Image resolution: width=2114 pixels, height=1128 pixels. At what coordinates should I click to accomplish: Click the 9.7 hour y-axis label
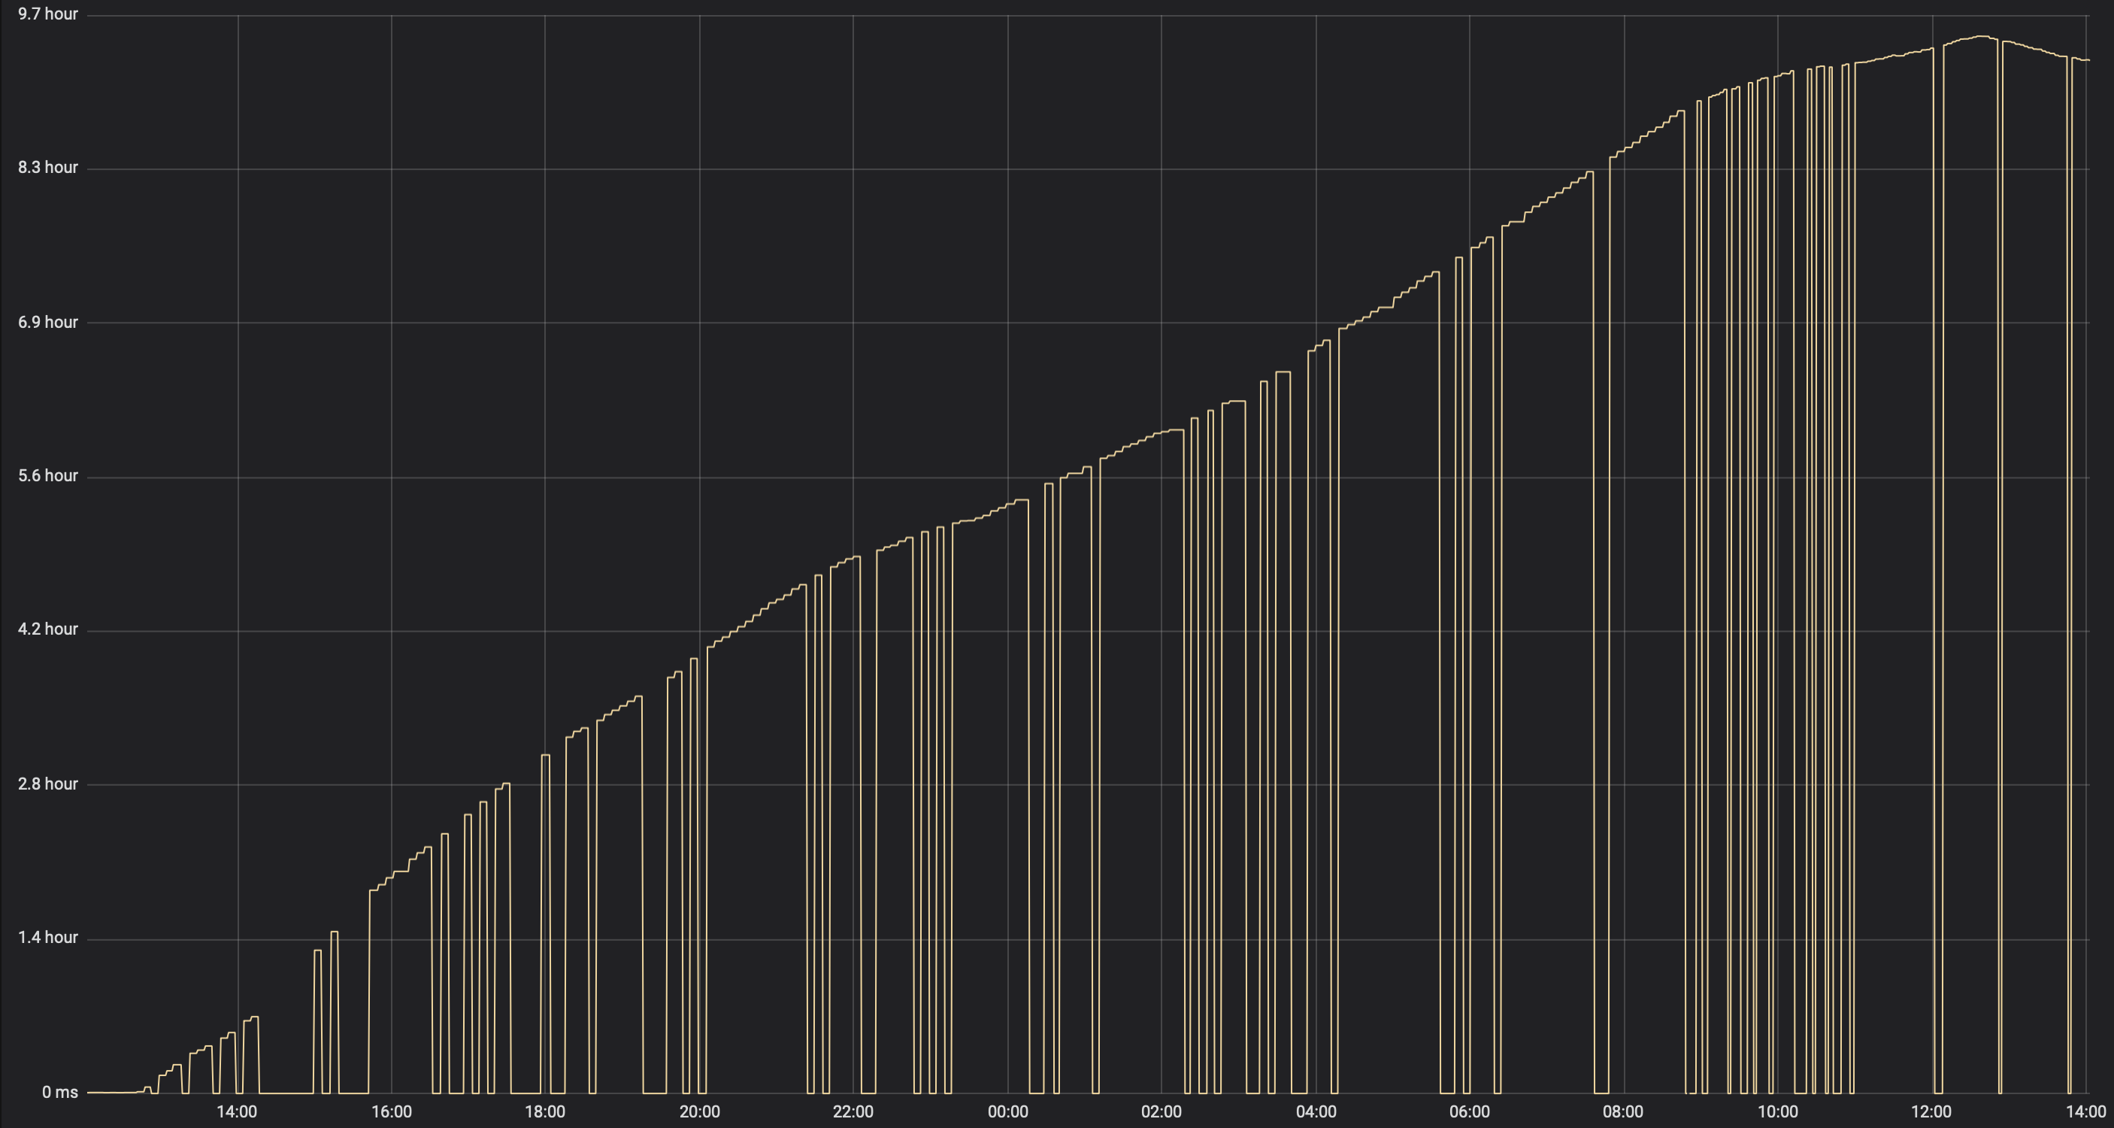47,14
